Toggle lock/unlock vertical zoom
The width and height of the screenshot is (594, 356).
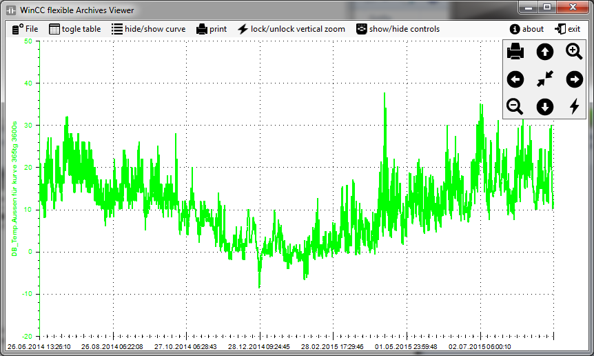coord(291,29)
